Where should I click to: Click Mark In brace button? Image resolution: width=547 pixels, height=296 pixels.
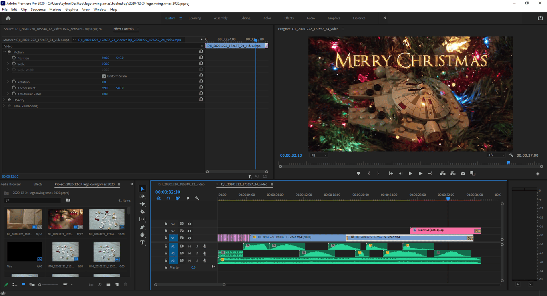(x=369, y=173)
